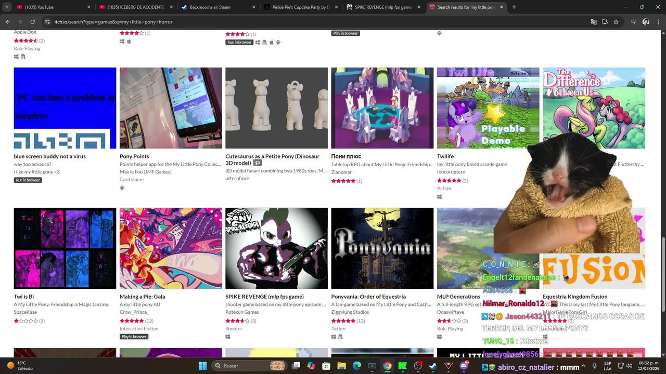Go back to the previous page
Viewport: 666px width, 374px height.
click(7, 22)
